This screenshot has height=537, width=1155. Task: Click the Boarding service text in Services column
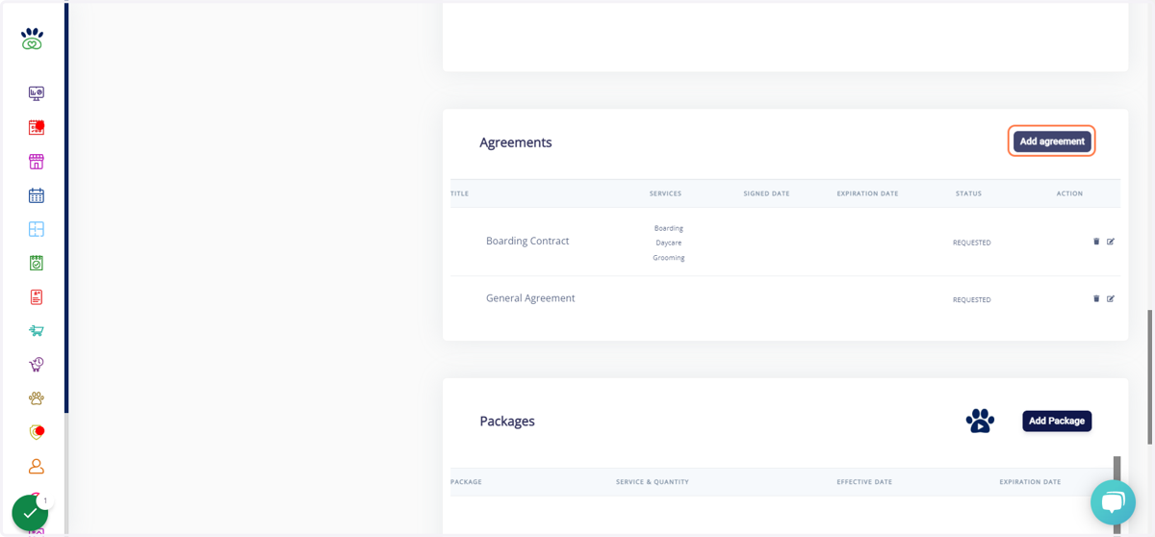pyautogui.click(x=669, y=228)
